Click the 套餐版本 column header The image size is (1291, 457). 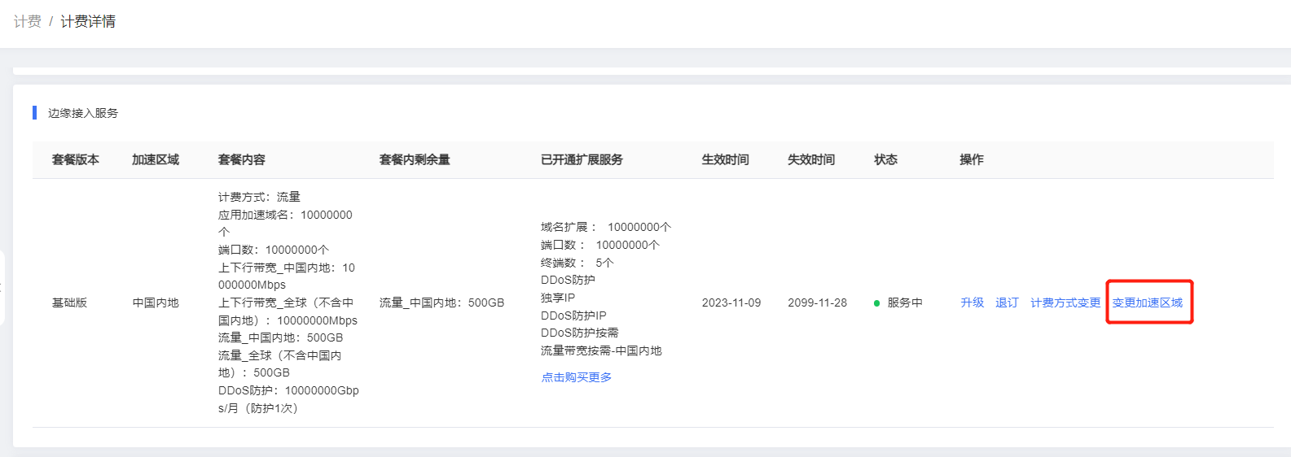click(76, 159)
